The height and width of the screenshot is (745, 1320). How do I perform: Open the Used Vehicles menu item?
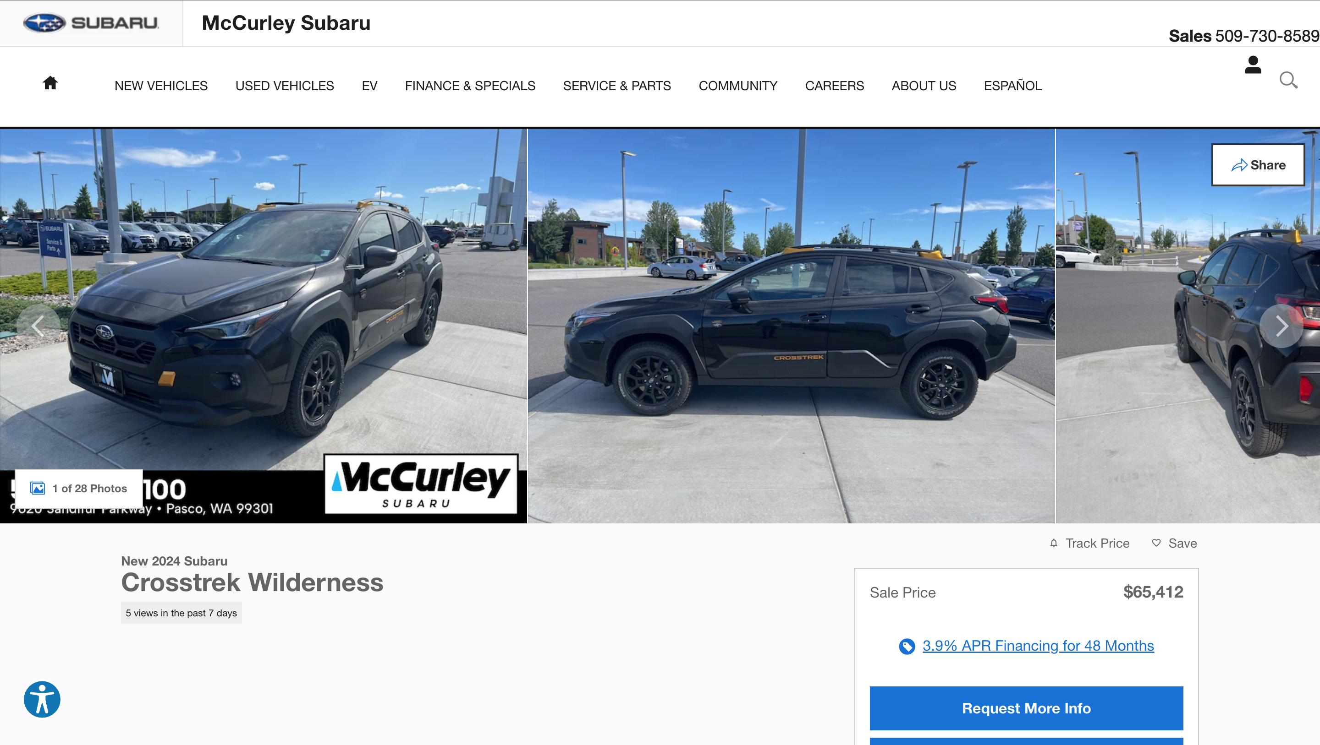pos(284,86)
